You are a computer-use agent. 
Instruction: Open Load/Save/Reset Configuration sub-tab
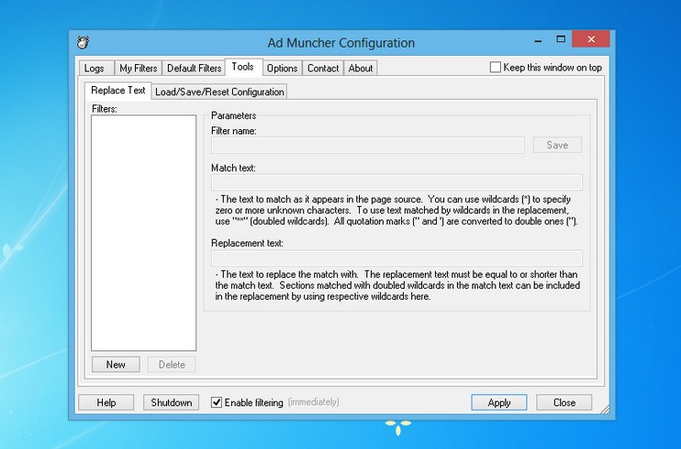tap(219, 92)
